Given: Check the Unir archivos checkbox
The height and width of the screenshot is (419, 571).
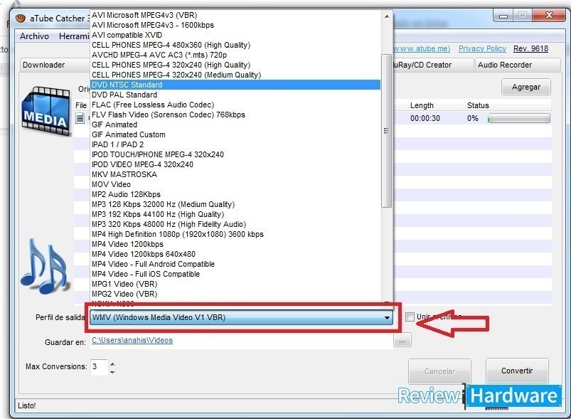Looking at the screenshot, I should pos(410,317).
